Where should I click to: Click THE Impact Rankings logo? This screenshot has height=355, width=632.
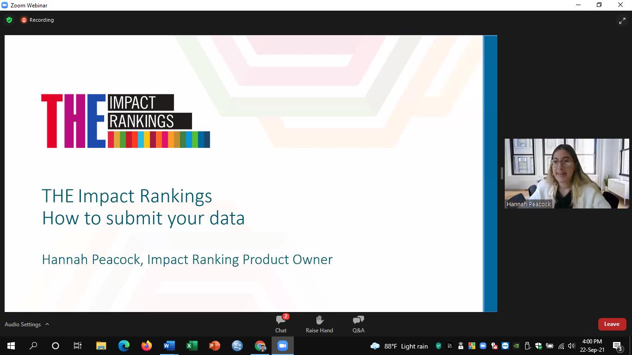125,121
